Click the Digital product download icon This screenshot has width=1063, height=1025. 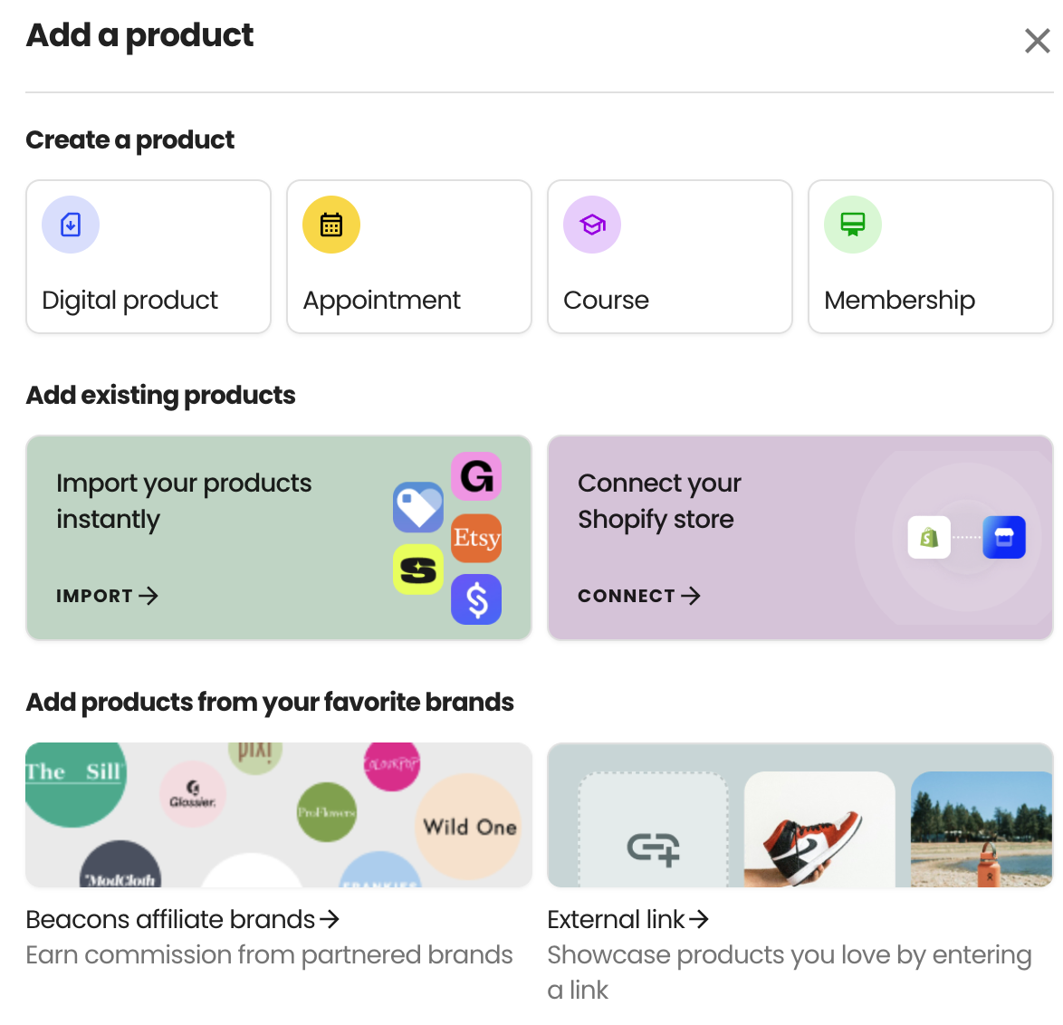click(x=71, y=225)
